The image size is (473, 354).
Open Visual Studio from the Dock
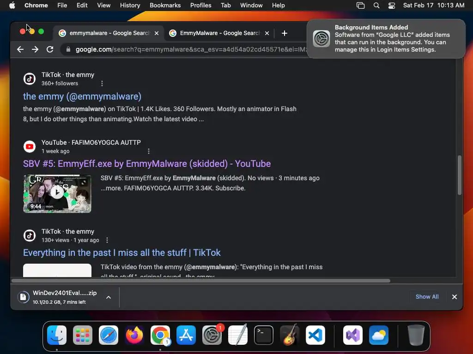tap(353, 335)
